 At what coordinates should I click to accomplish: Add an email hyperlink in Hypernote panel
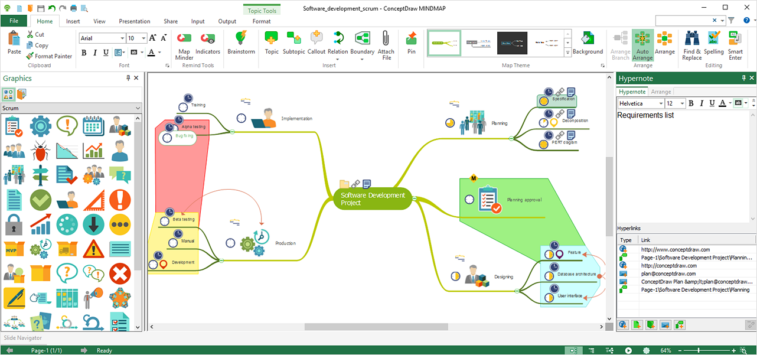tap(665, 324)
